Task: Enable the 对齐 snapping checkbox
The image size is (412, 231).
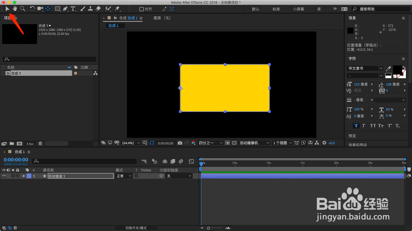Action: (x=142, y=9)
